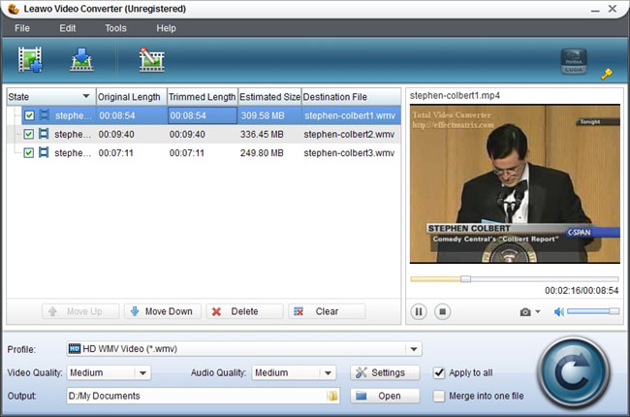Expand the Profile dropdown

point(414,349)
